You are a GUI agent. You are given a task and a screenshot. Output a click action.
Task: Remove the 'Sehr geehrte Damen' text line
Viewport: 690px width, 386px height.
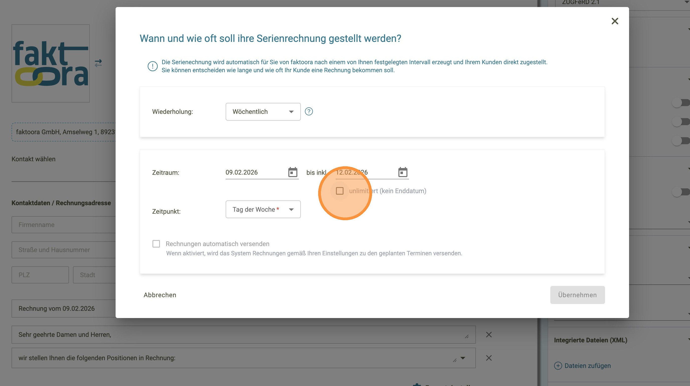(x=489, y=335)
